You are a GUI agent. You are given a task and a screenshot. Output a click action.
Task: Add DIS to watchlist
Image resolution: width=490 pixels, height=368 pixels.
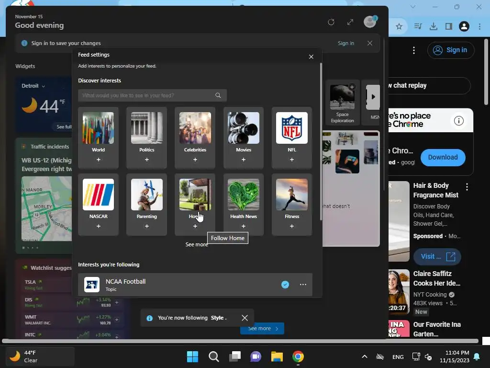[x=117, y=302]
